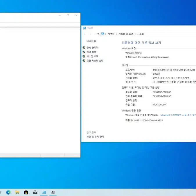The image size is (196, 196).
Task: Expand chevron after 시스템 및 보안 breadcrumb
Action: (135, 34)
